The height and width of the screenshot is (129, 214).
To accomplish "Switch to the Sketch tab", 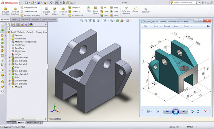I will pos(15,19).
